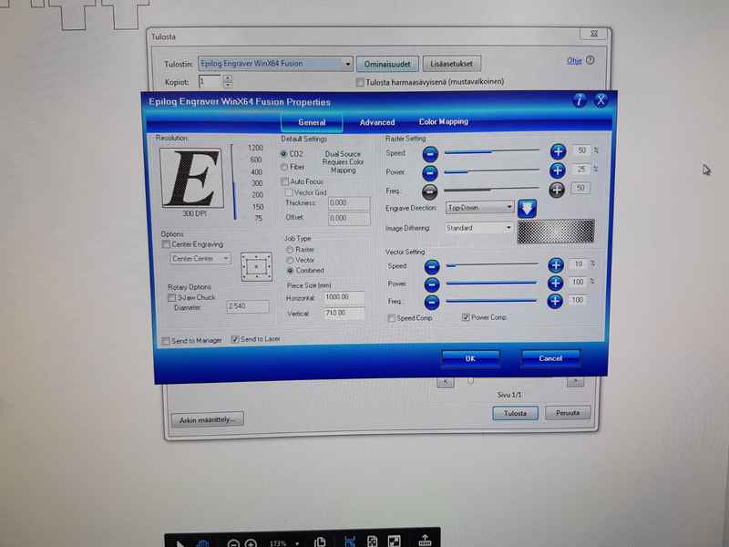Open Ohje help link
This screenshot has width=729, height=547.
point(574,61)
